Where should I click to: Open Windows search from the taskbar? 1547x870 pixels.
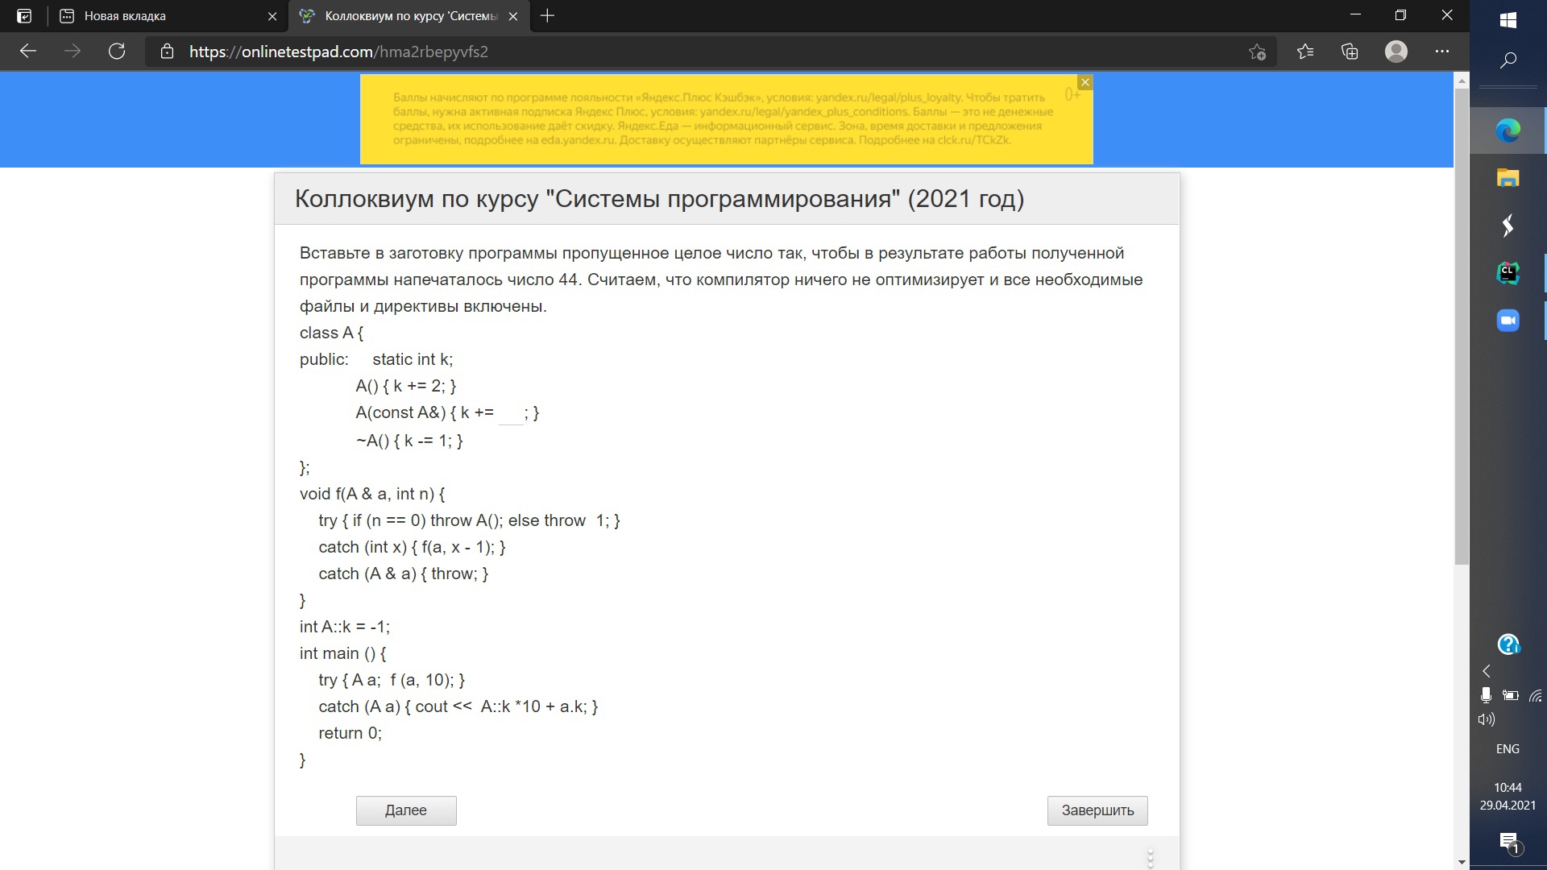(1508, 60)
